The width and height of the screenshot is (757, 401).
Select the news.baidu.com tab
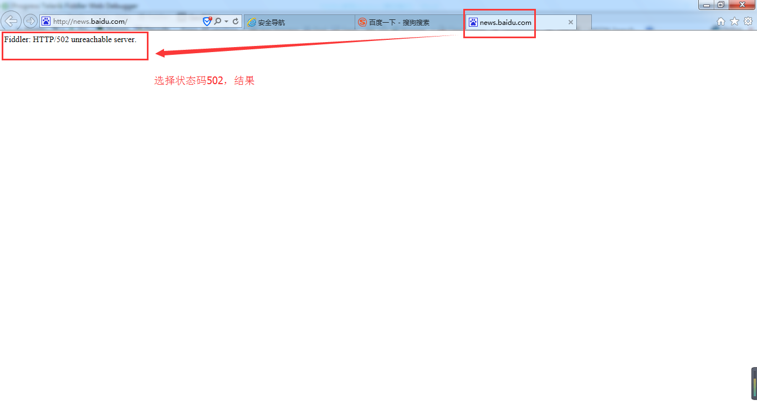(x=521, y=22)
